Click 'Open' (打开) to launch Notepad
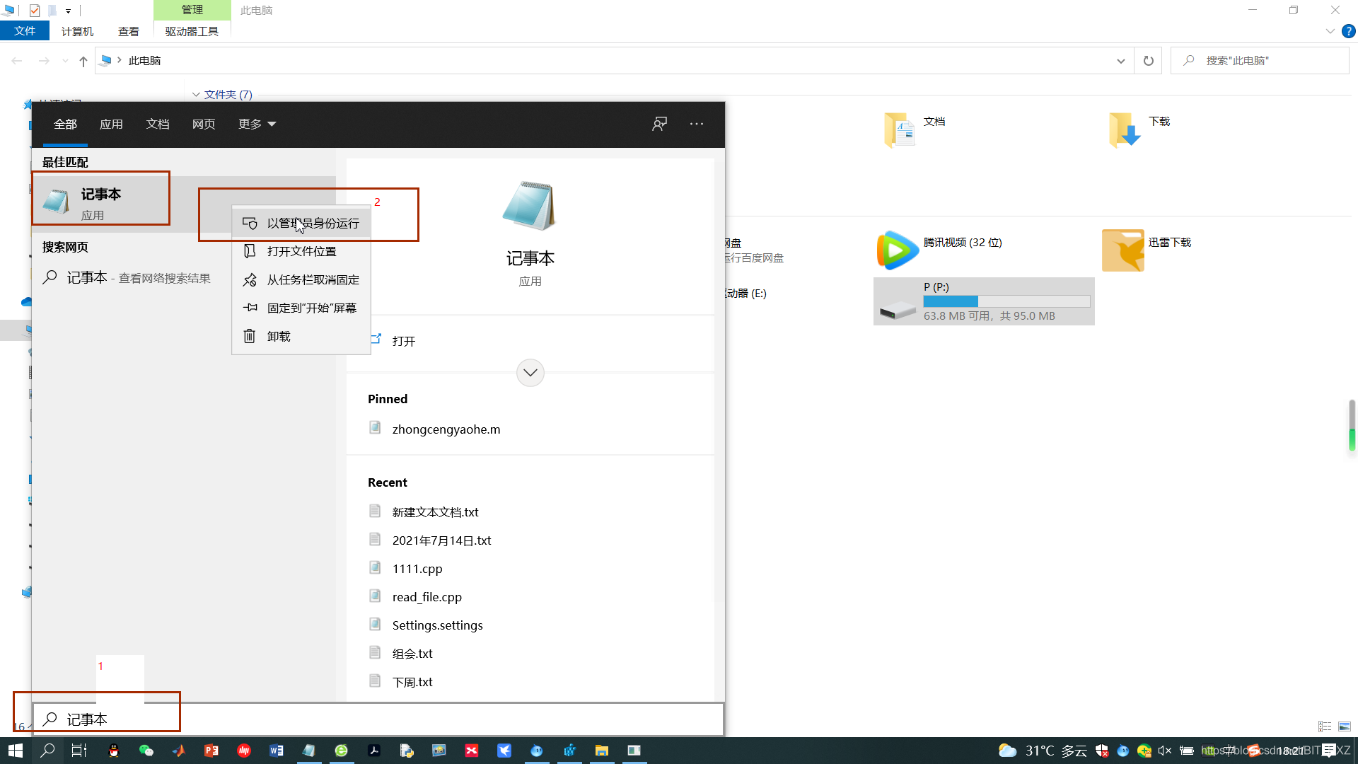The image size is (1358, 764). [x=403, y=342]
